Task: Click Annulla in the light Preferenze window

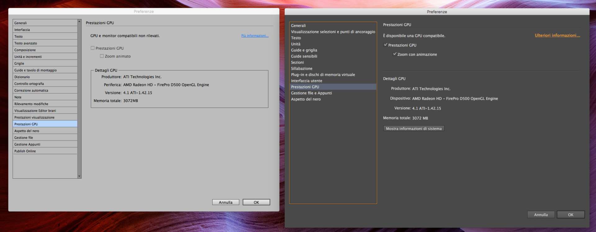Action: (x=226, y=202)
